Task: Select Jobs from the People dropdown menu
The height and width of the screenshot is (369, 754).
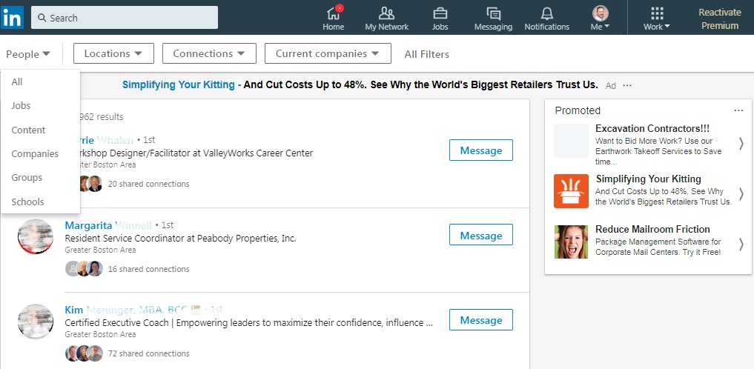Action: pyautogui.click(x=21, y=106)
